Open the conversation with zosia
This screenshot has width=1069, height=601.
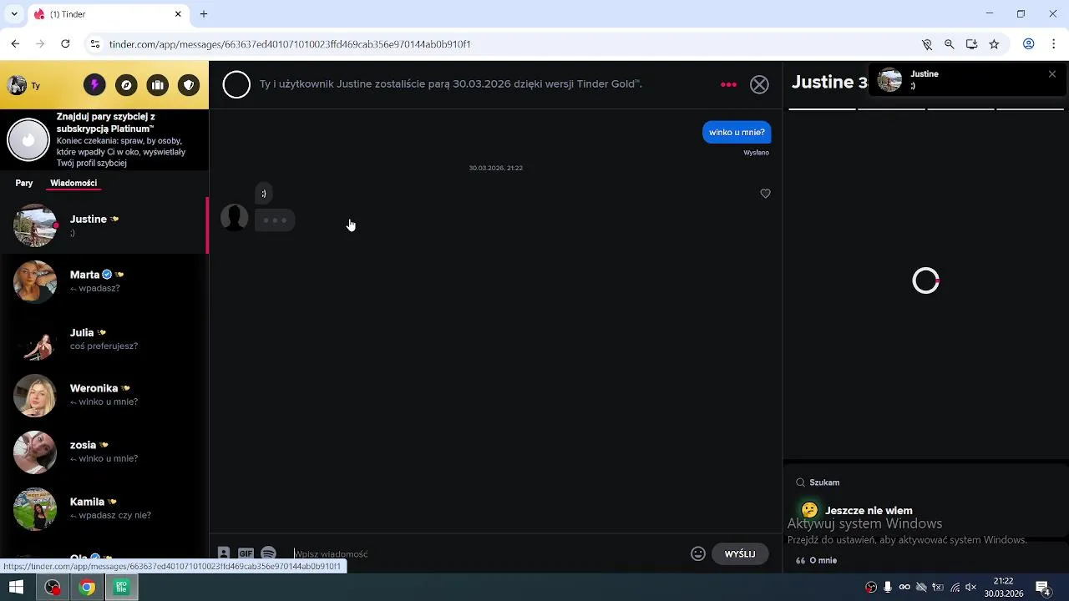tap(104, 452)
